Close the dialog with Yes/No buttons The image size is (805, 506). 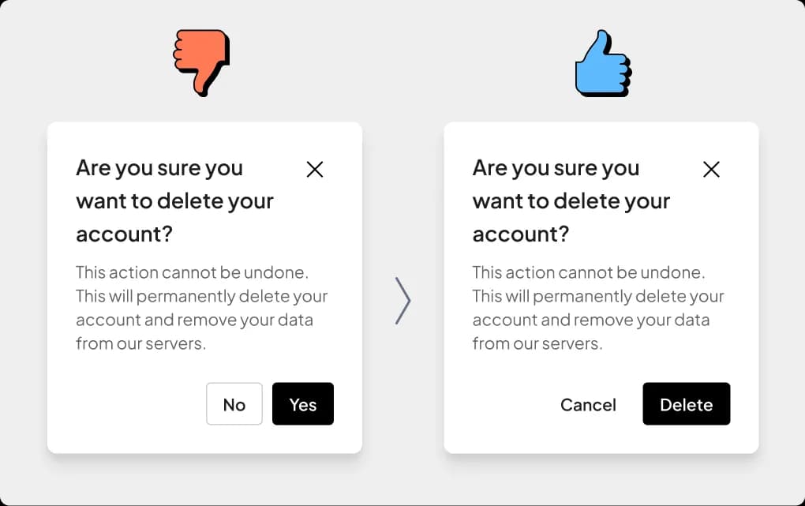(315, 169)
